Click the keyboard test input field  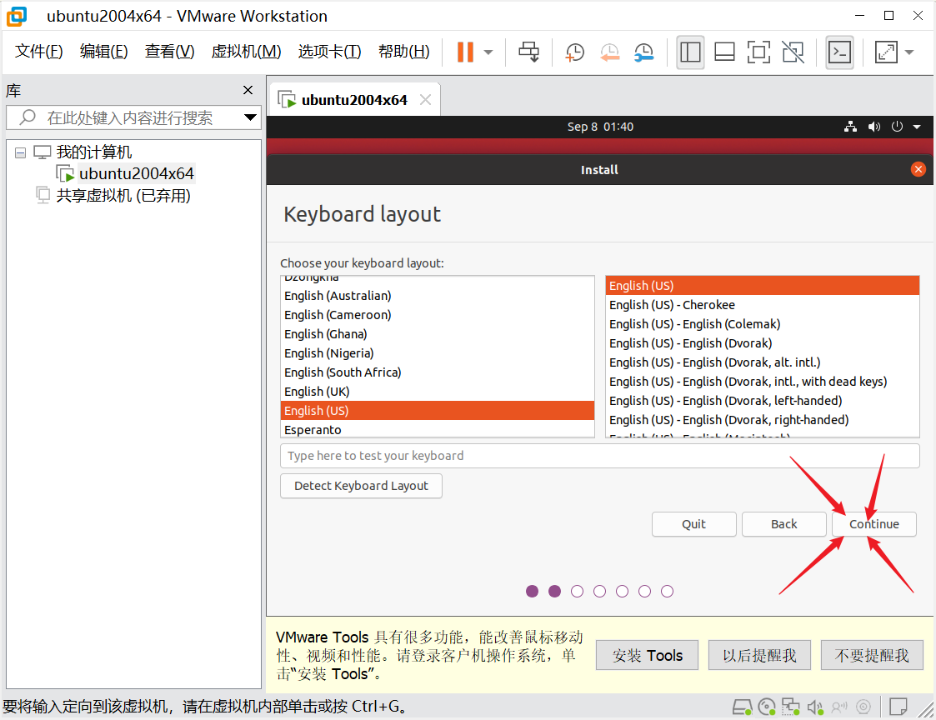pyautogui.click(x=599, y=456)
